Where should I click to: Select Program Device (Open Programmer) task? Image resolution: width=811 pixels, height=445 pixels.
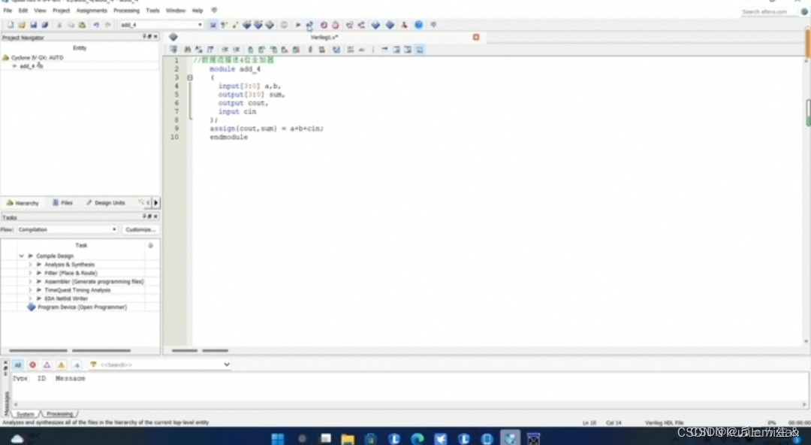pyautogui.click(x=82, y=307)
